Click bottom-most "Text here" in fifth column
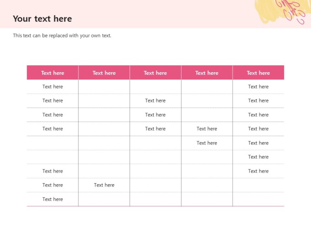311x233 pixels. coord(258,171)
